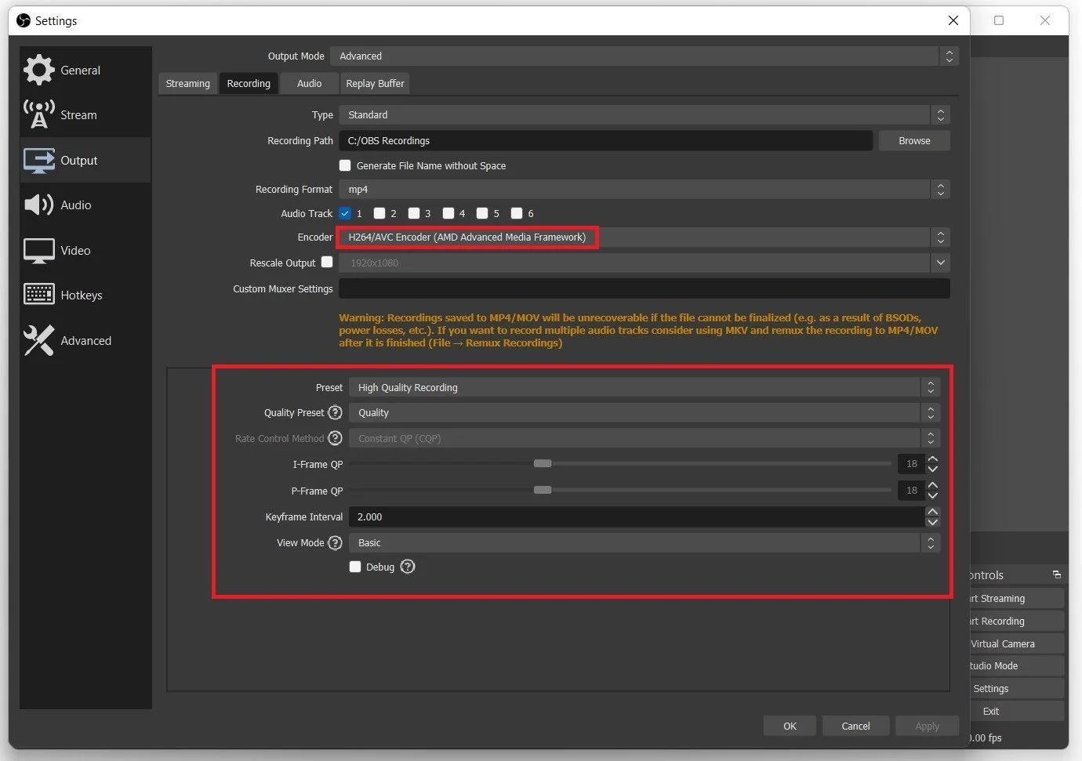The image size is (1082, 761).
Task: Click the Browse button for Recording Path
Action: [x=913, y=140]
